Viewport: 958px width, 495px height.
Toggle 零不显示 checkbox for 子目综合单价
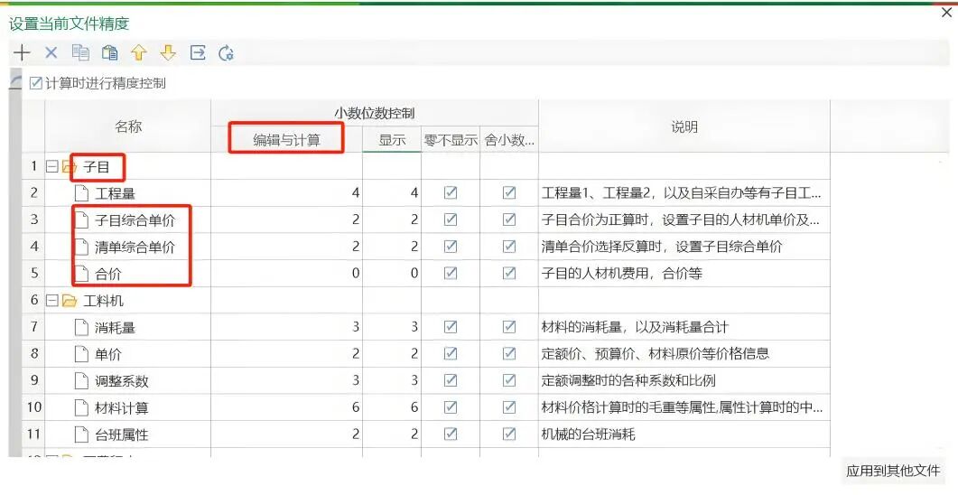[x=451, y=219]
